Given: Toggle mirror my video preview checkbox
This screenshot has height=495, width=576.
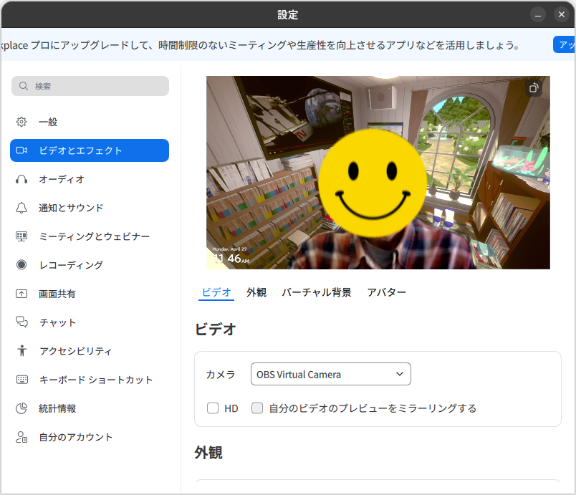Looking at the screenshot, I should click(x=257, y=408).
